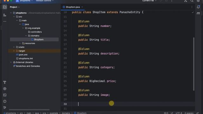This screenshot has height=114, width=203.
Task: Close the ShopItem.java tab
Action: (x=82, y=7)
